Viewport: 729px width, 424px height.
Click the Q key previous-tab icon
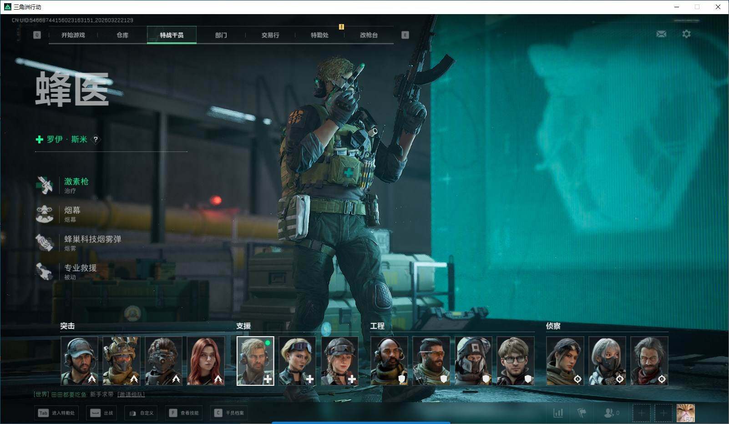click(x=37, y=35)
